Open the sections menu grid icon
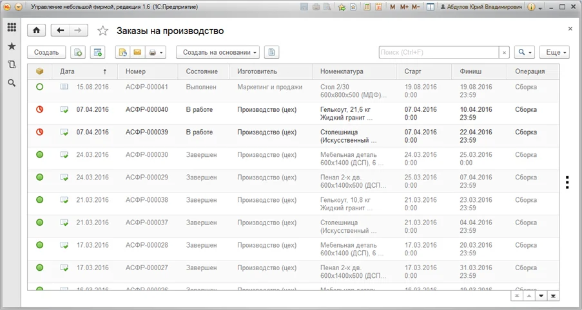 [12, 28]
